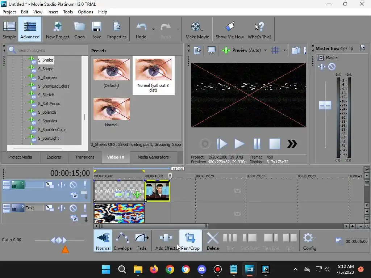The width and height of the screenshot is (371, 278).
Task: Select the Envelope edit tool
Action: click(x=123, y=241)
